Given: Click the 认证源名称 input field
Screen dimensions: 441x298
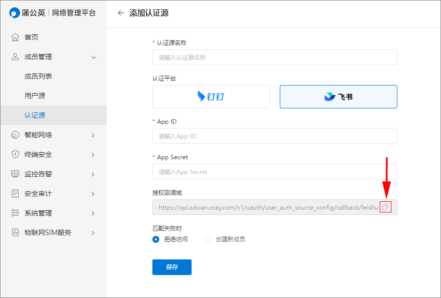Looking at the screenshot, I should click(275, 58).
